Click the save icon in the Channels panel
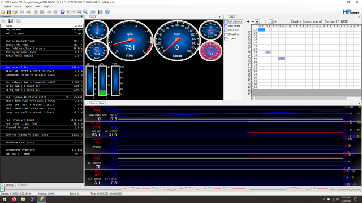 coord(11,21)
